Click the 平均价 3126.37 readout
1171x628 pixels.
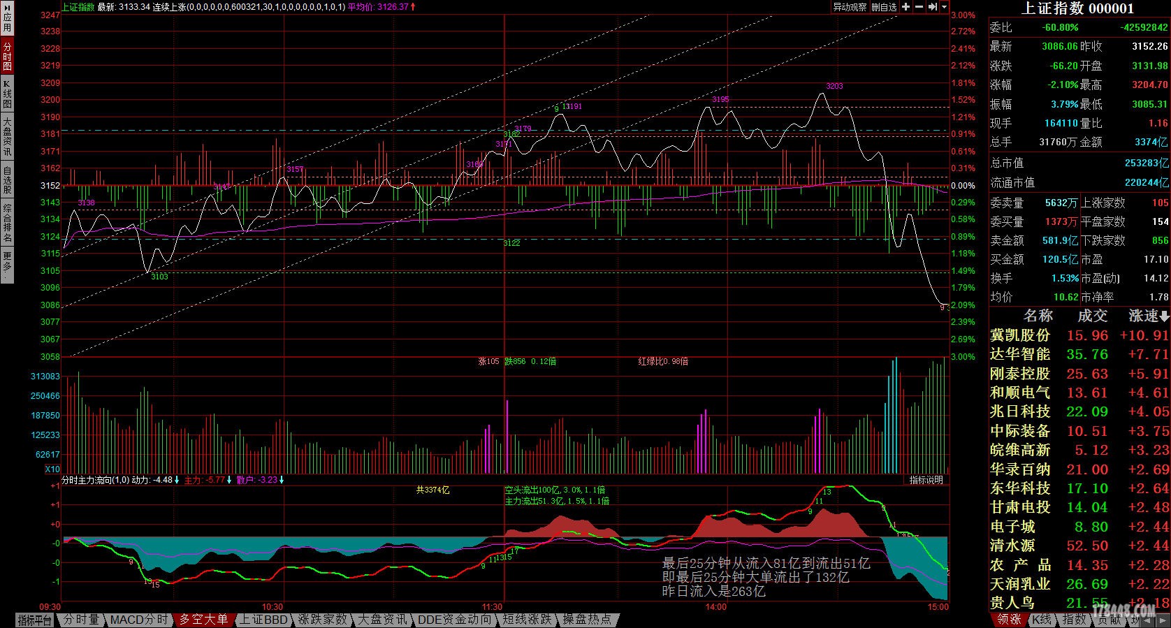378,7
